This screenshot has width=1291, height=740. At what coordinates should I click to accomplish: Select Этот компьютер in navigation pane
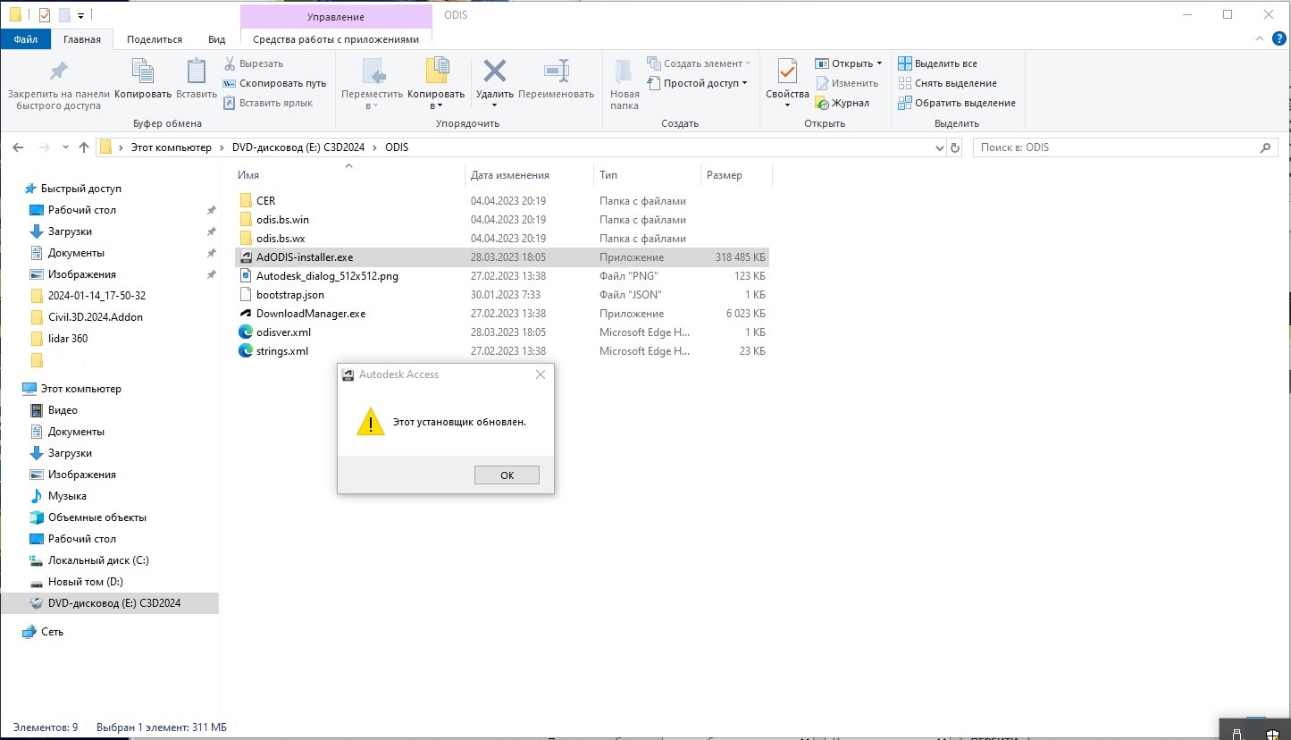coord(72,389)
